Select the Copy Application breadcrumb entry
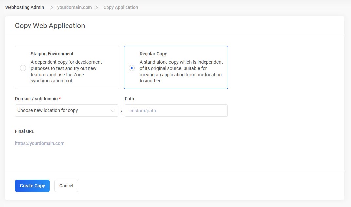 pyautogui.click(x=121, y=7)
